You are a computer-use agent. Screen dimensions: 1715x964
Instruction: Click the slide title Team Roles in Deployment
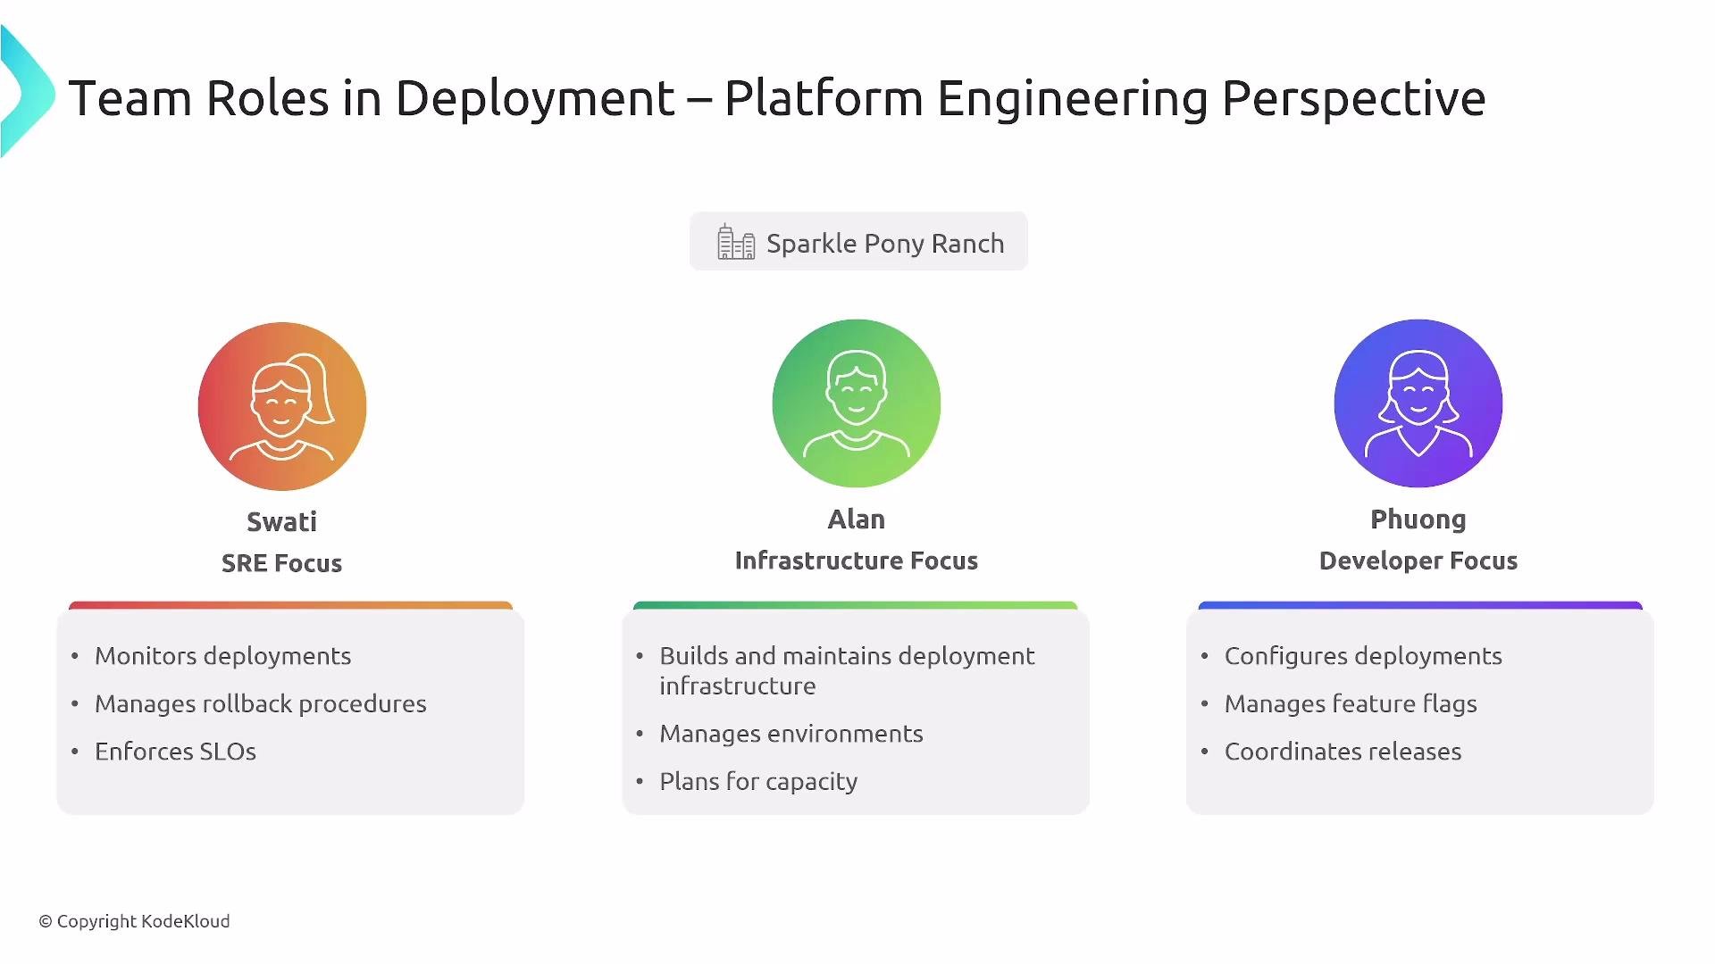[x=777, y=98]
